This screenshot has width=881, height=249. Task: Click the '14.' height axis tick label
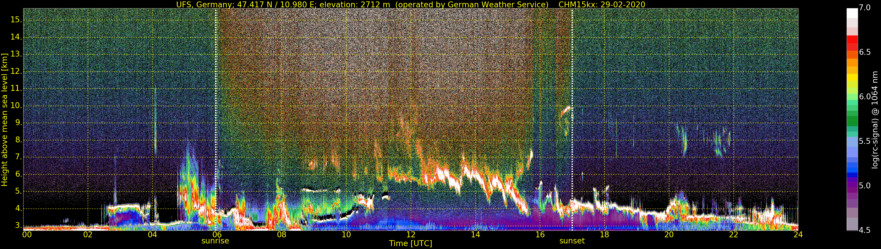pos(16,37)
